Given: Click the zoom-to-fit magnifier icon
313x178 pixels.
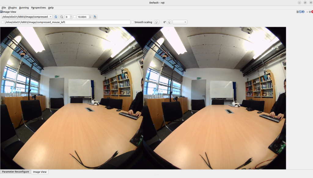Looking at the screenshot, I should pyautogui.click(x=61, y=17).
